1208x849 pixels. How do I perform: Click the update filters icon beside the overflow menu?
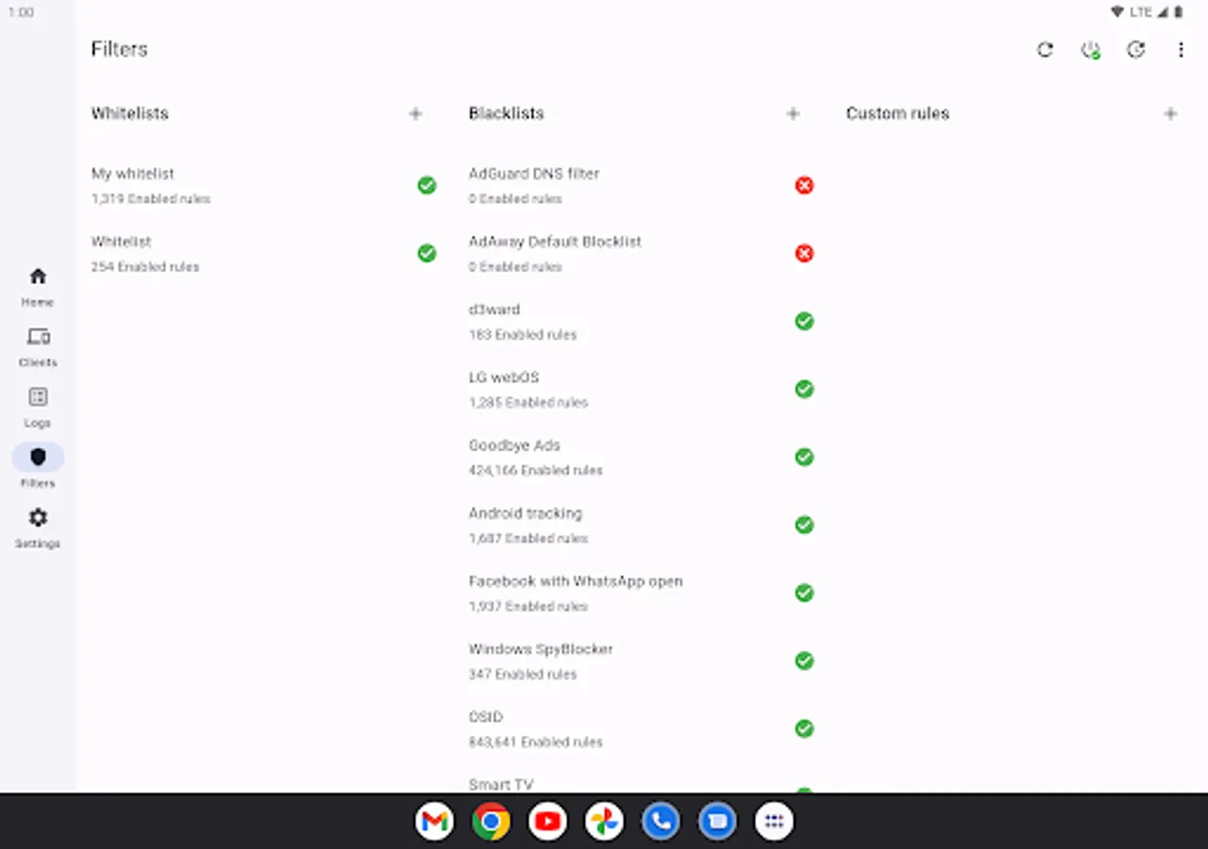(x=1135, y=50)
